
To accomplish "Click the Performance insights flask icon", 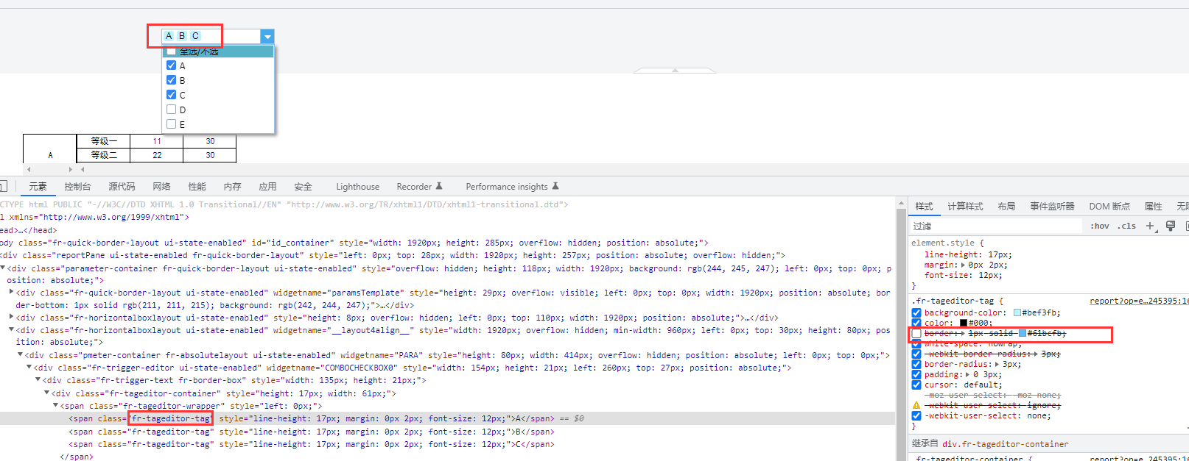I will [x=555, y=186].
